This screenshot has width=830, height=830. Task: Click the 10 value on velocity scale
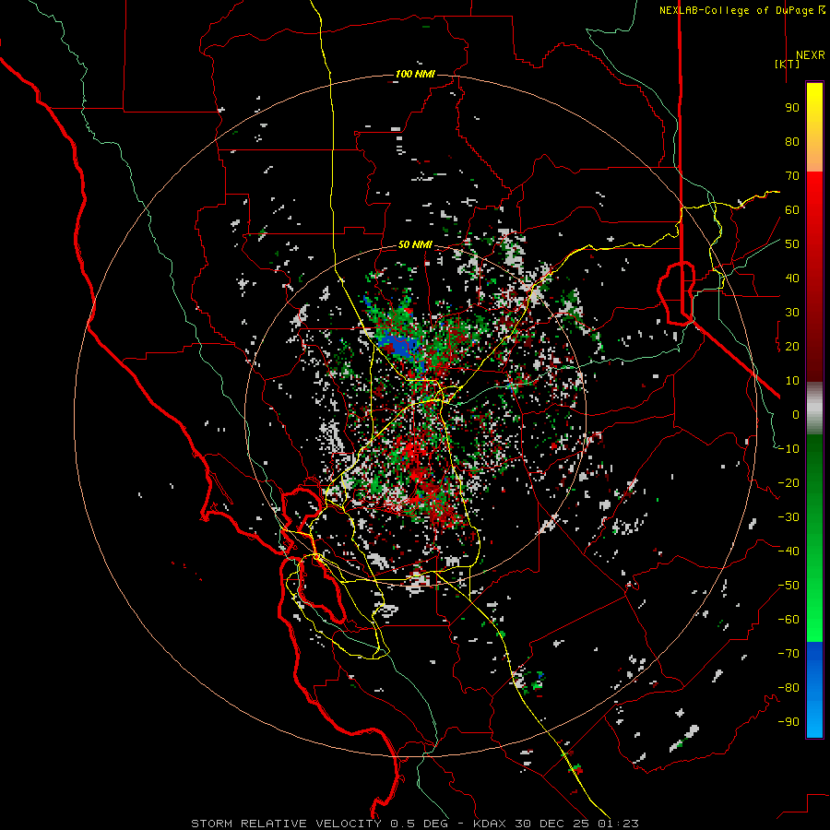(792, 381)
